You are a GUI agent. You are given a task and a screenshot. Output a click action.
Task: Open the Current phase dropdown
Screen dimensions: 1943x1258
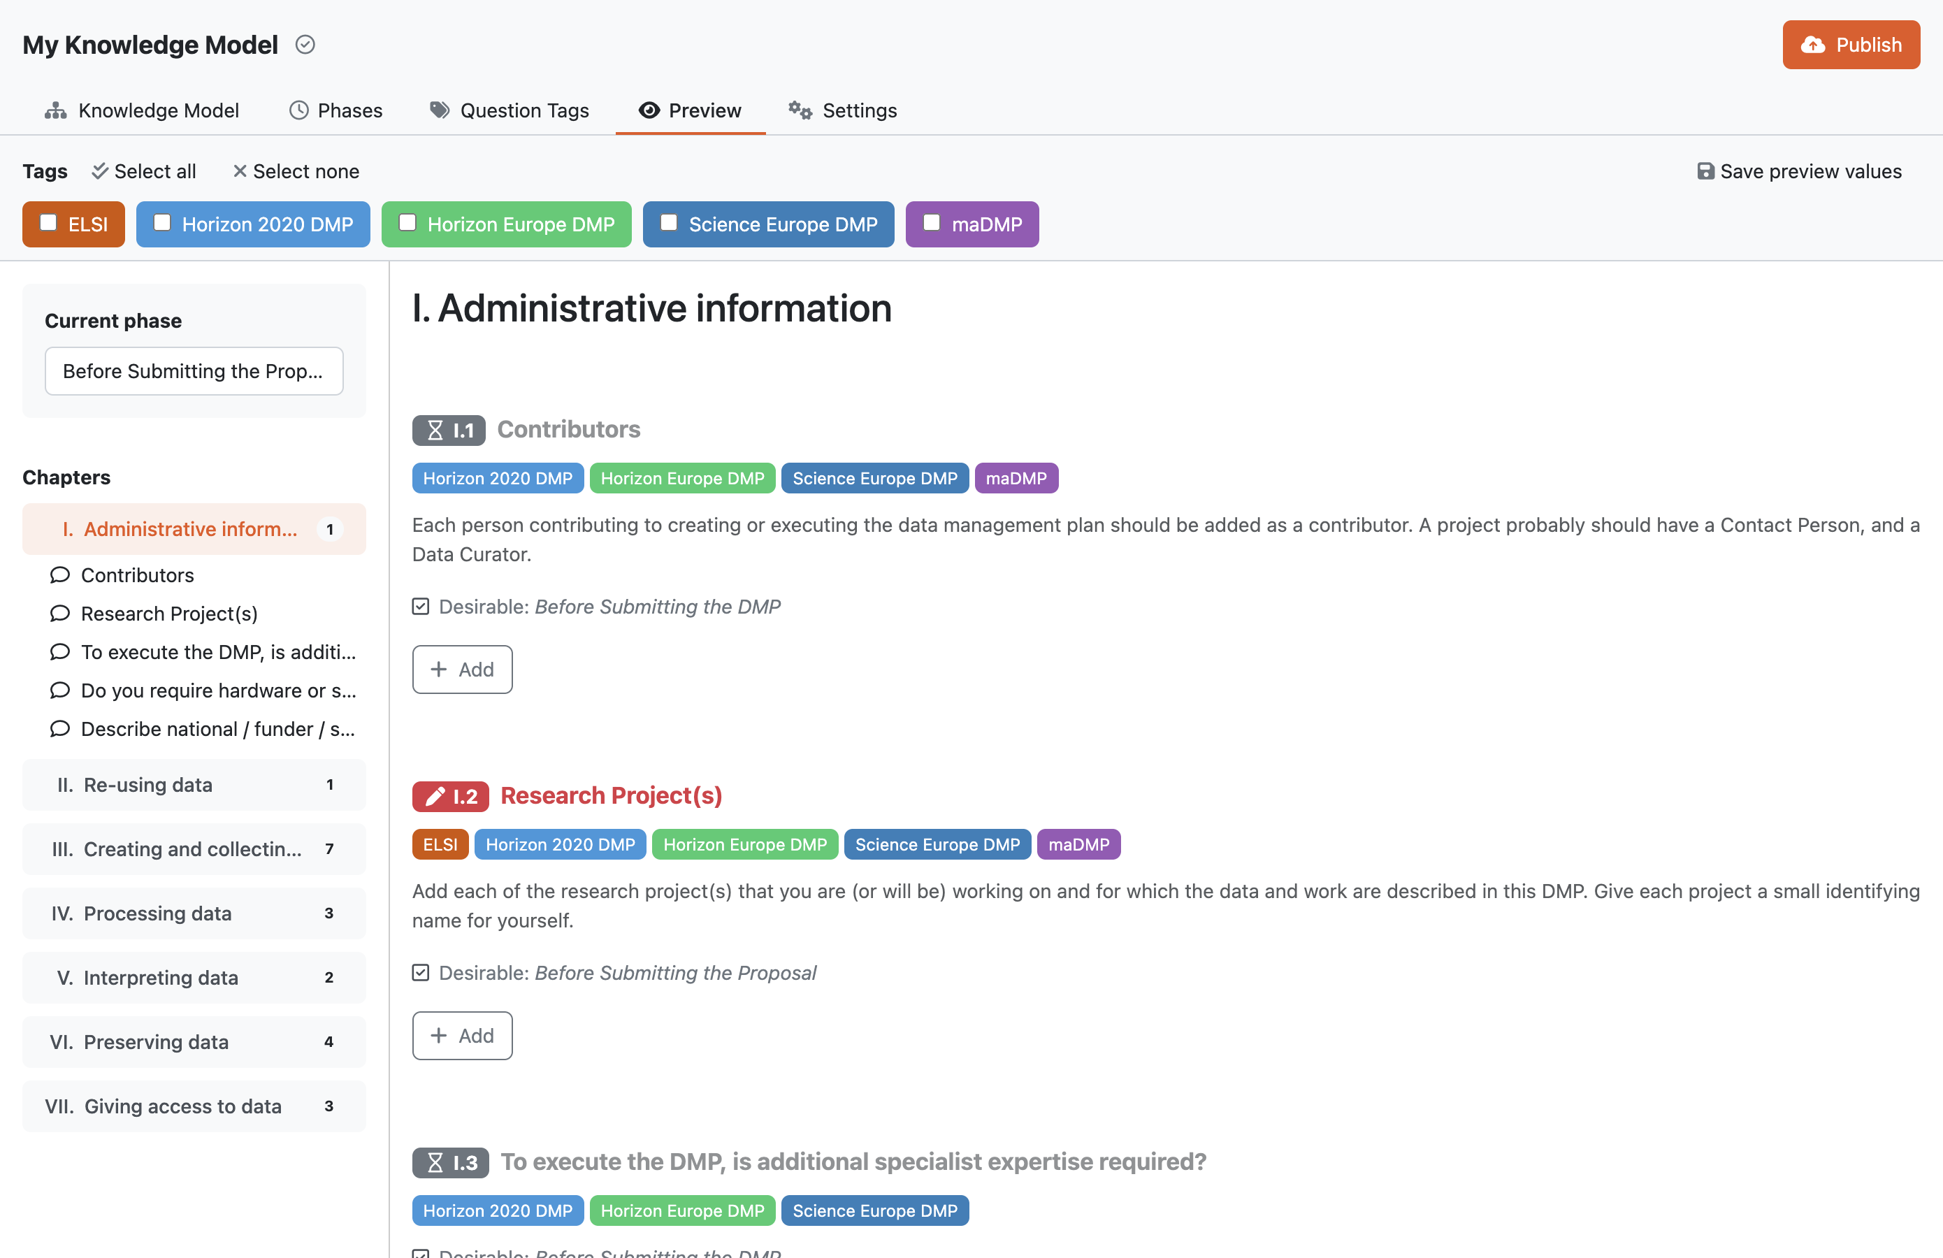(x=194, y=371)
